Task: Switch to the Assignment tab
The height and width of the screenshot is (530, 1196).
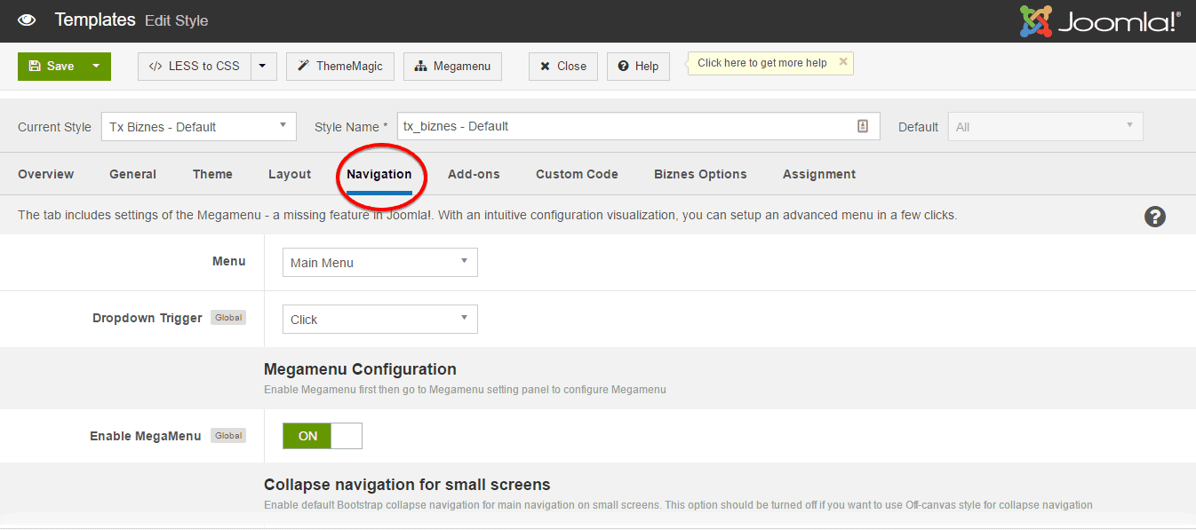Action: [818, 173]
